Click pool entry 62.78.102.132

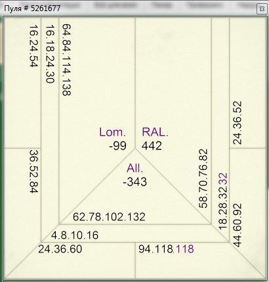pos(109,217)
